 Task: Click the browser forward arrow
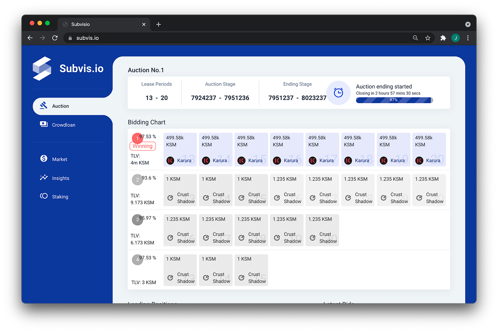[42, 38]
